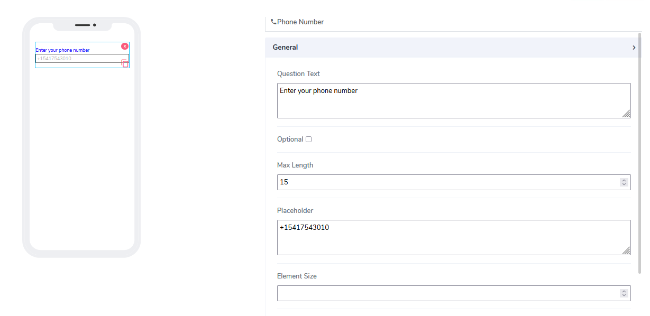Increase Element Size with the up arrow
Screen dimensions: 650x316
(x=624, y=291)
